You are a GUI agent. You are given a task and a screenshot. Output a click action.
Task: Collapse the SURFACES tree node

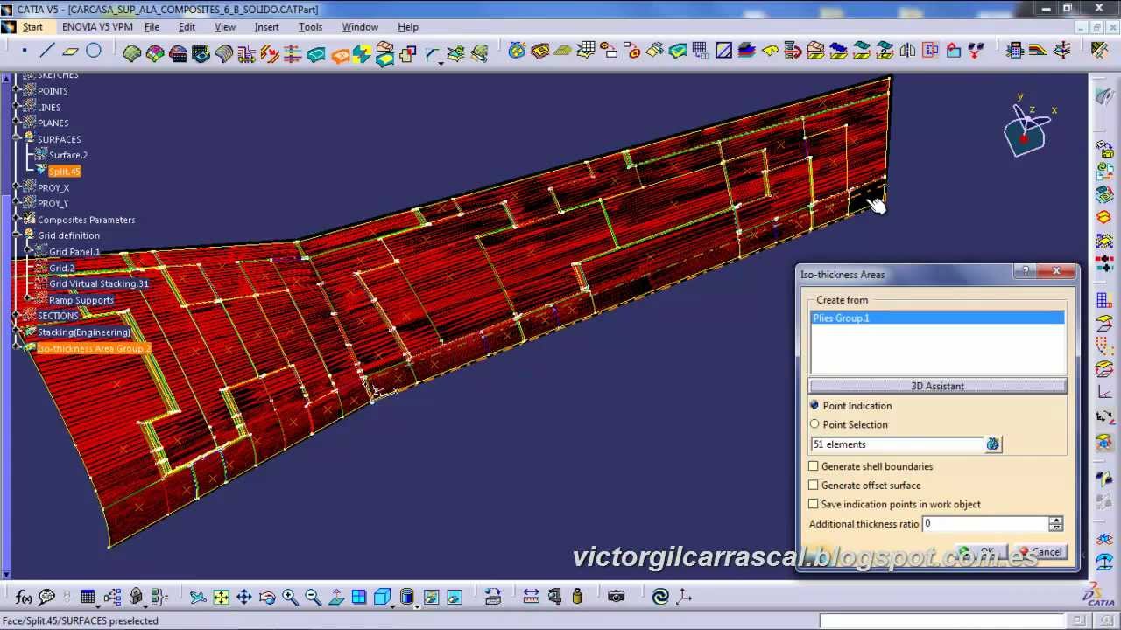(17, 139)
